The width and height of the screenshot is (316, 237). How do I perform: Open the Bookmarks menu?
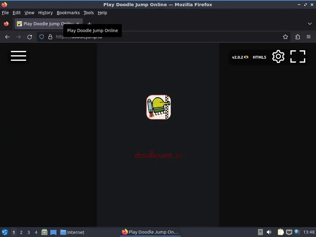[68, 13]
